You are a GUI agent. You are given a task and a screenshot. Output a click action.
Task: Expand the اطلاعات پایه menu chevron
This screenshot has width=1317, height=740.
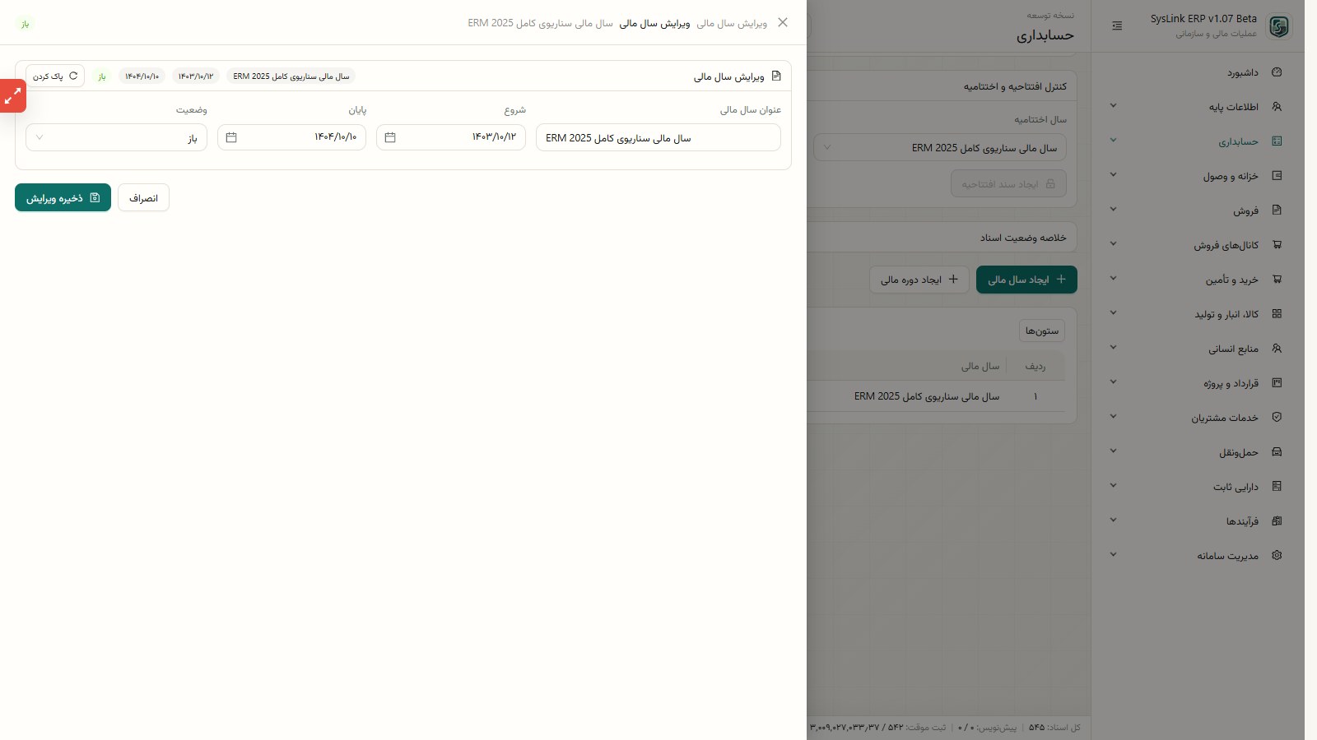tap(1113, 106)
